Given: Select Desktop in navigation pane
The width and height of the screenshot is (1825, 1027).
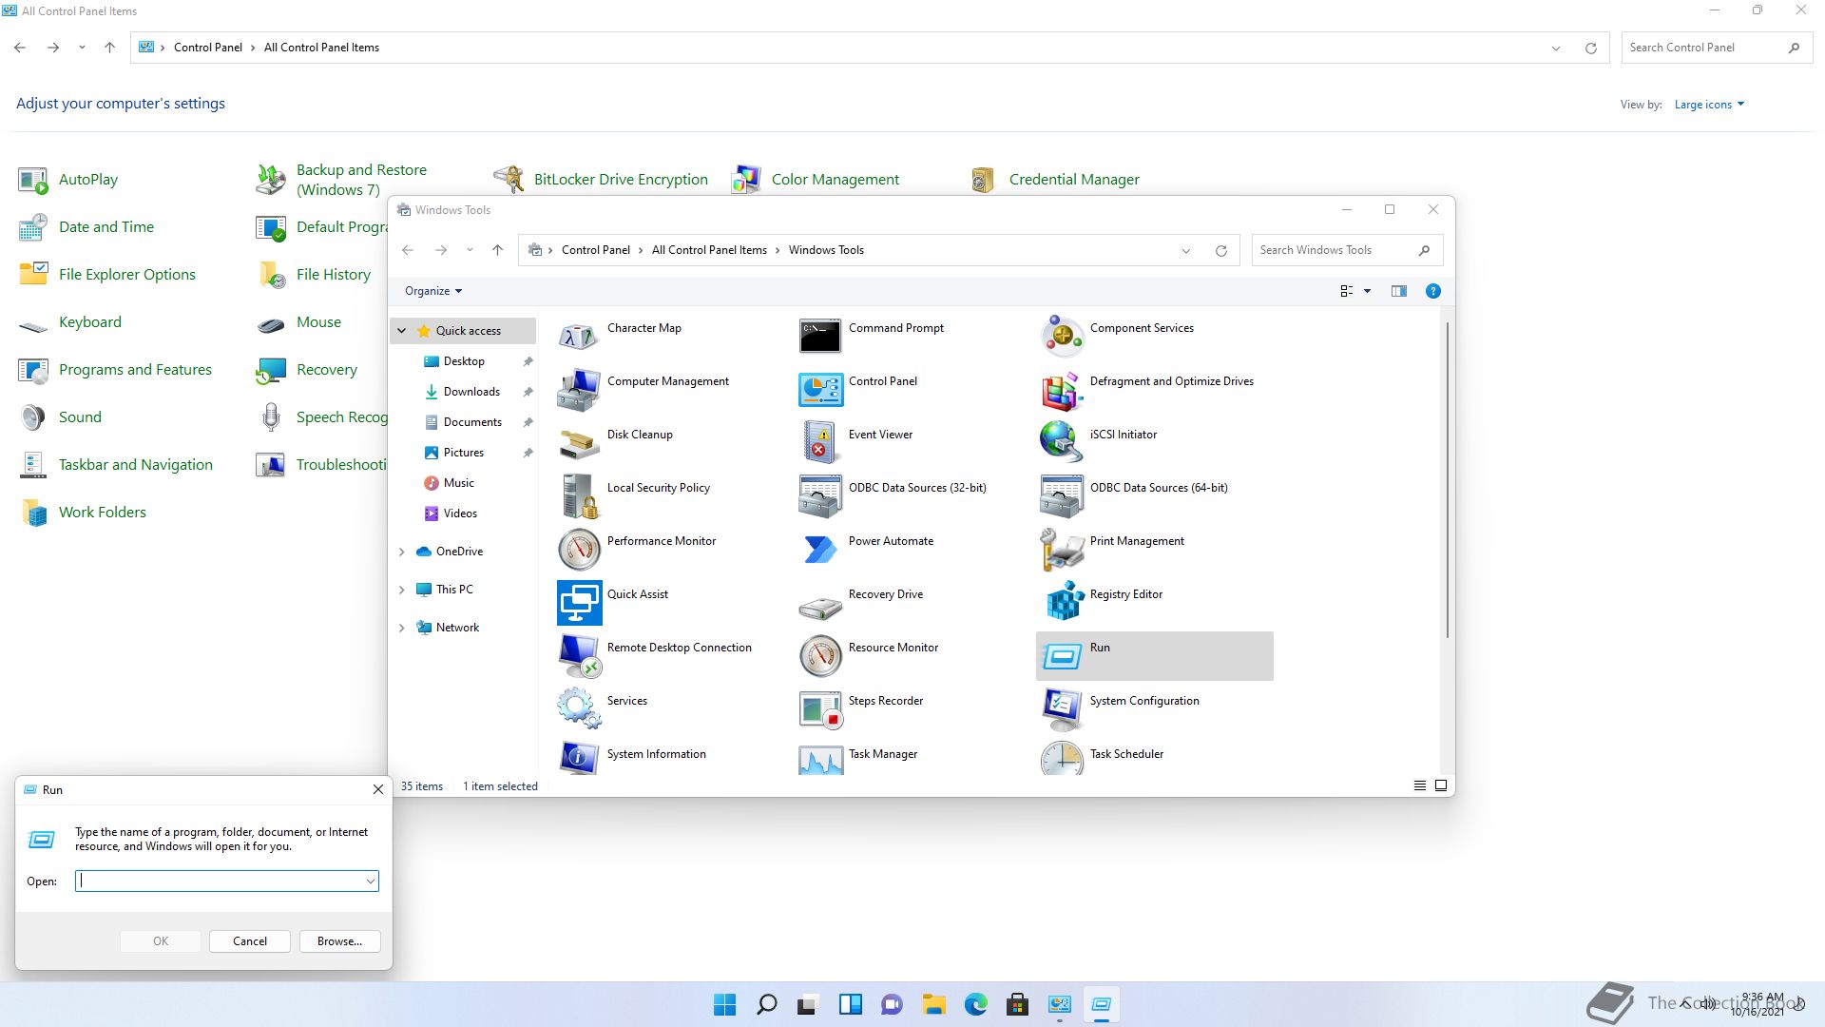Looking at the screenshot, I should click(x=464, y=361).
